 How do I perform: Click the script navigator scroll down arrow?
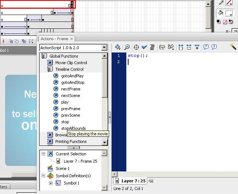coord(104,188)
